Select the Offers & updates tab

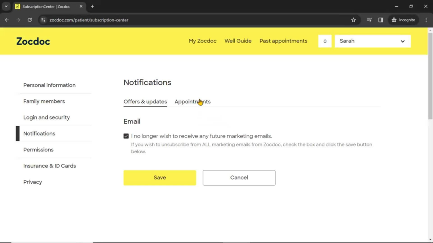click(145, 102)
